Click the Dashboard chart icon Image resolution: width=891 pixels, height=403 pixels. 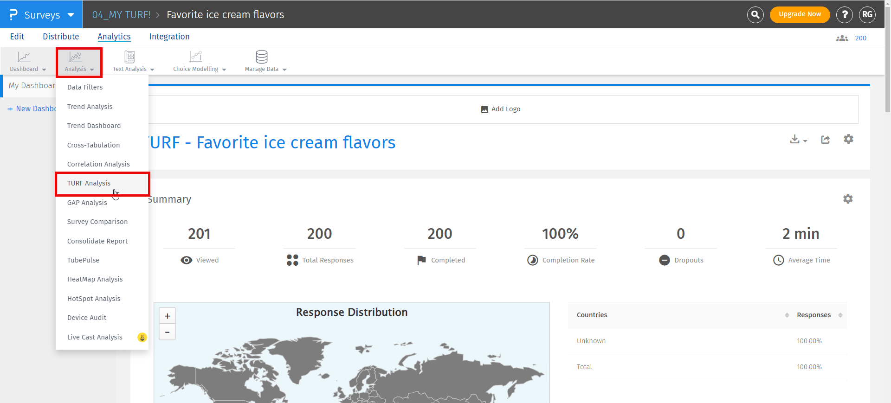coord(24,57)
